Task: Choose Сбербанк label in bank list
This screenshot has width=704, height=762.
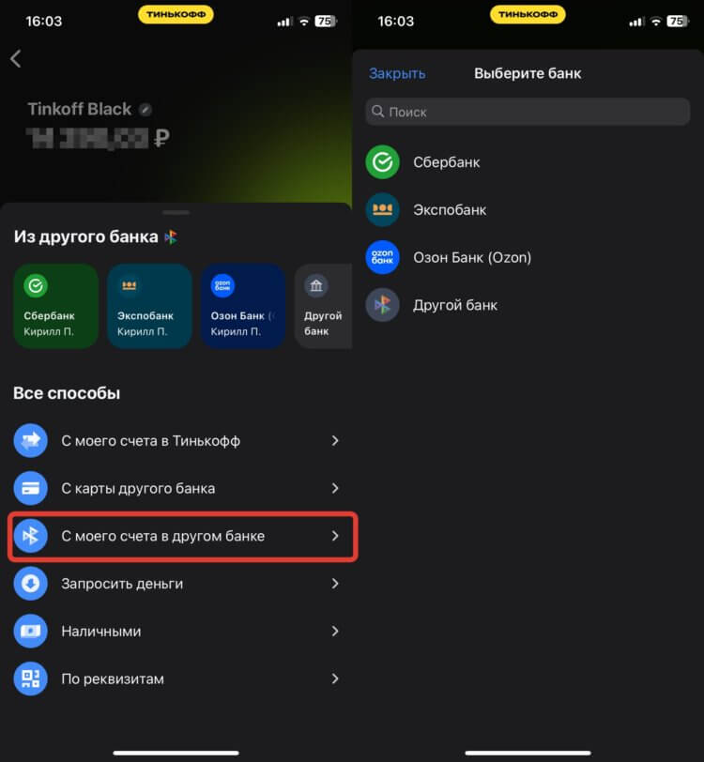Action: tap(446, 162)
